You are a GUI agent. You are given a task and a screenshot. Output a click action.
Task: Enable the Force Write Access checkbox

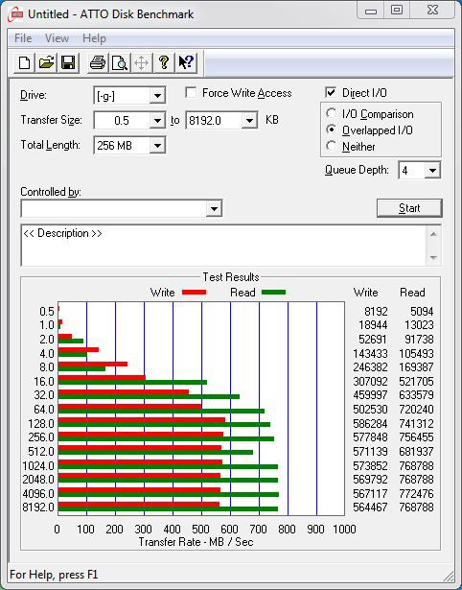point(191,92)
